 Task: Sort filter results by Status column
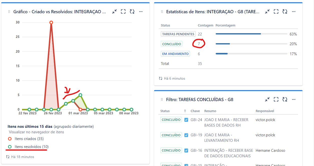click(x=165, y=111)
